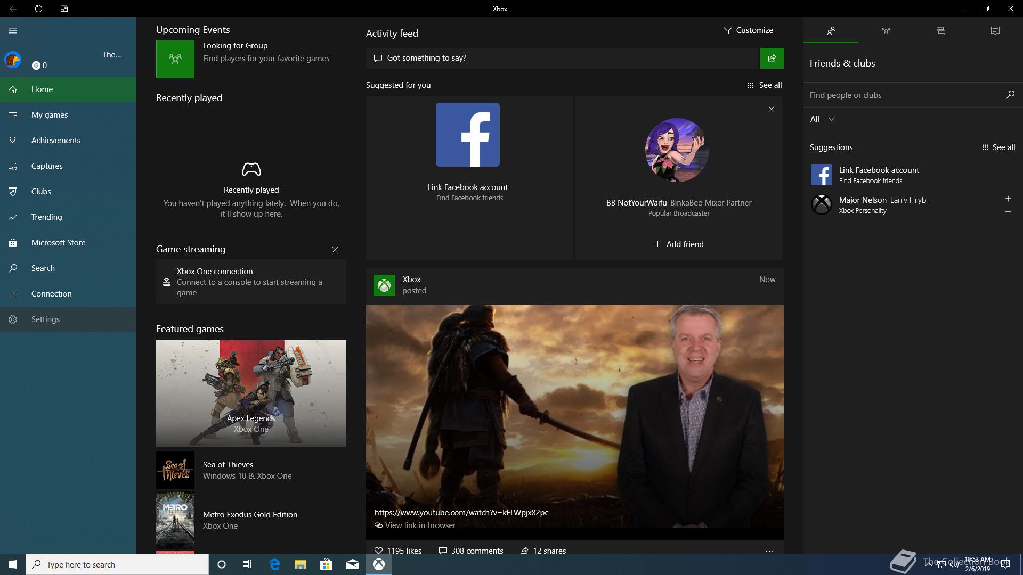Click the taskbar Type here to search box
1023x575 pixels.
(x=117, y=564)
